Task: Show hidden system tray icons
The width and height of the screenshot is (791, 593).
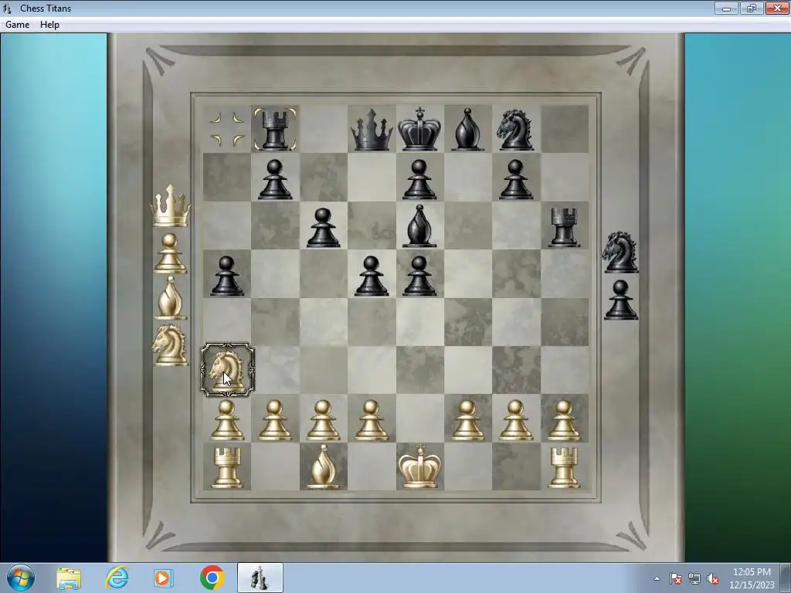Action: 657,579
